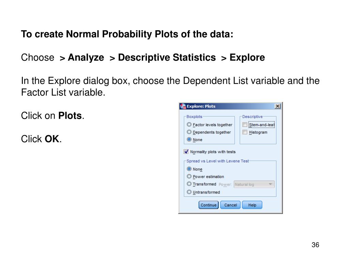Image resolution: width=349 pixels, height=262 pixels.
Task: Select None under Spread vs Level
Action: (189, 169)
